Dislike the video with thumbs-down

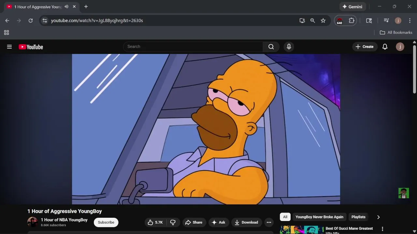point(173,222)
